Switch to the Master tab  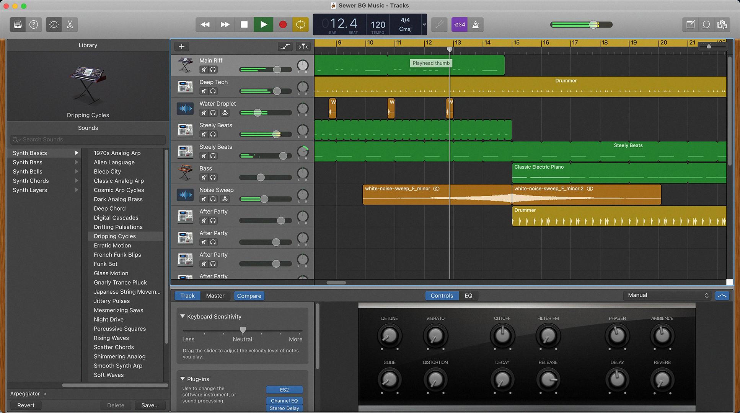(215, 296)
